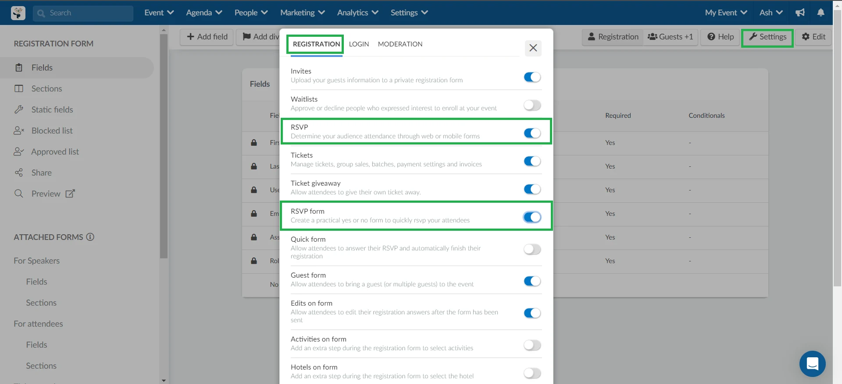Enable the Waitlists switch
Image resolution: width=842 pixels, height=384 pixels.
(x=532, y=105)
